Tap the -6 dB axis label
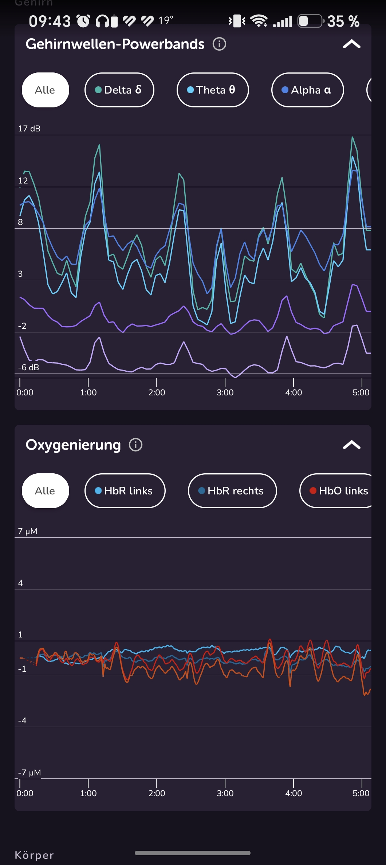Viewport: 386px width, 865px height. 28,367
